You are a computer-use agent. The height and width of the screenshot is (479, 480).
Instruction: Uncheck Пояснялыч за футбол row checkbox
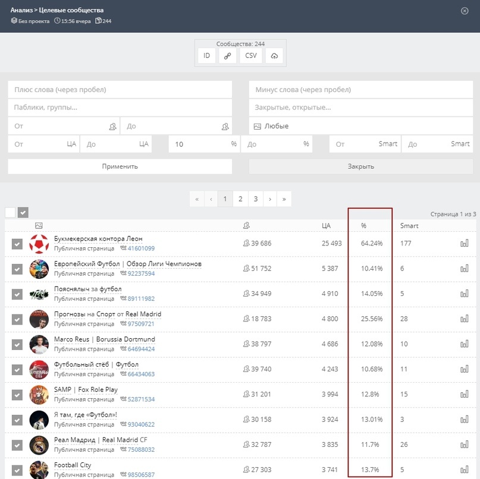coord(17,294)
